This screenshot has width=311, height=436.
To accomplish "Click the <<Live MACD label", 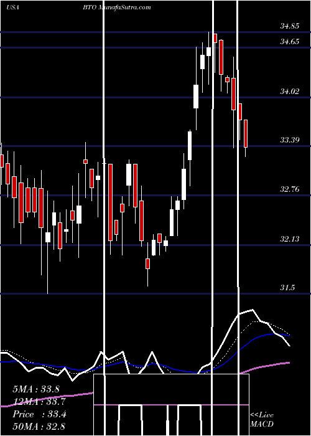I will (262, 419).
